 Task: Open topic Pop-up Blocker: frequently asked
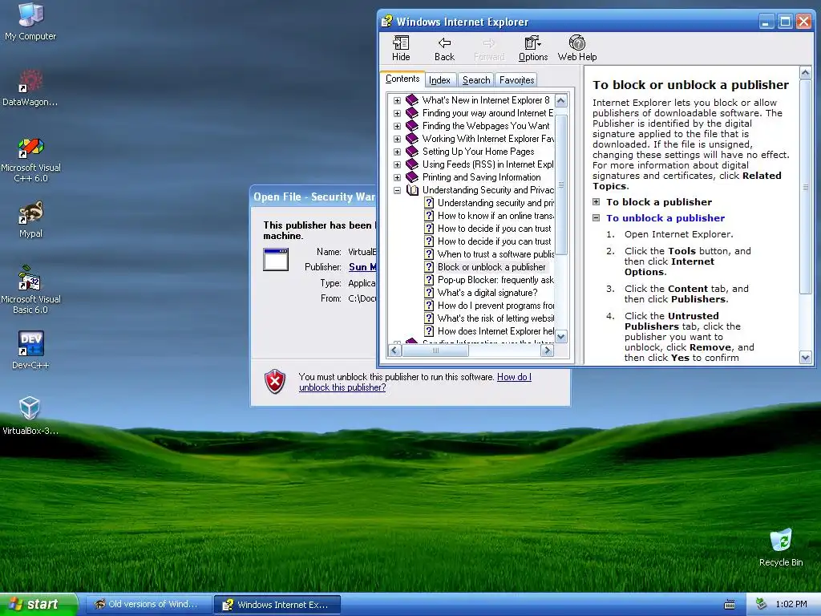click(495, 280)
